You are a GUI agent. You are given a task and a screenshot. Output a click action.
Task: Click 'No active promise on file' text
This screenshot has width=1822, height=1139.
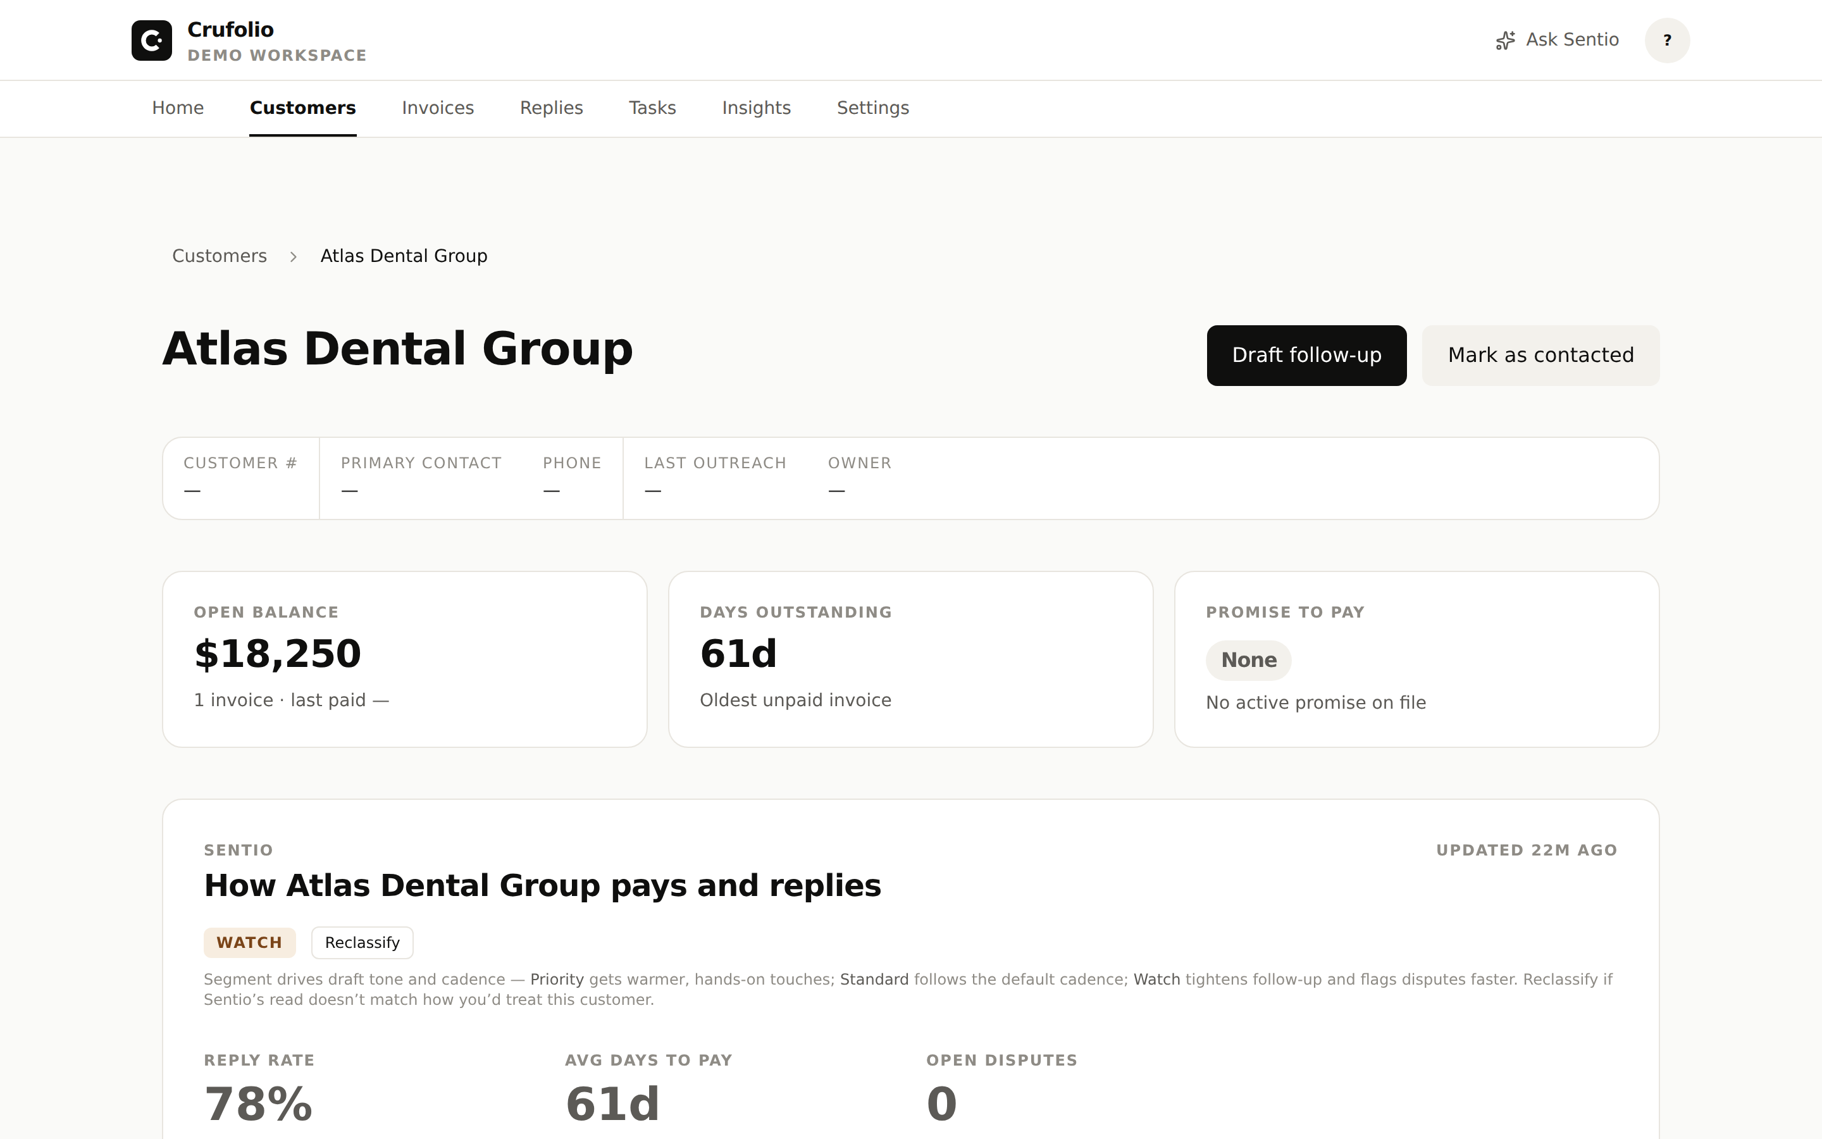click(x=1315, y=703)
